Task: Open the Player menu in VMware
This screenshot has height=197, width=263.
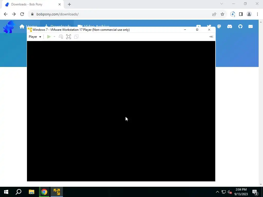Action: pos(35,37)
